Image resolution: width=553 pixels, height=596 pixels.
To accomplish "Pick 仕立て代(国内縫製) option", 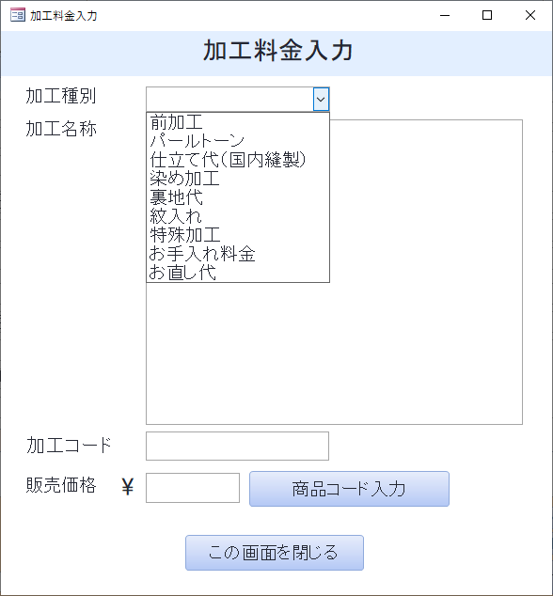I will (238, 160).
